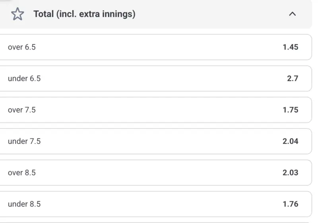Screen dimensions: 318x223
Task: Click the 1.45 odds value
Action: (290, 47)
